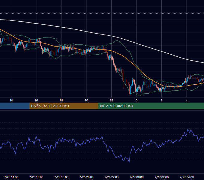
Task: Click the blue session bar before ロンドン
Action: pyautogui.click(x=15, y=106)
